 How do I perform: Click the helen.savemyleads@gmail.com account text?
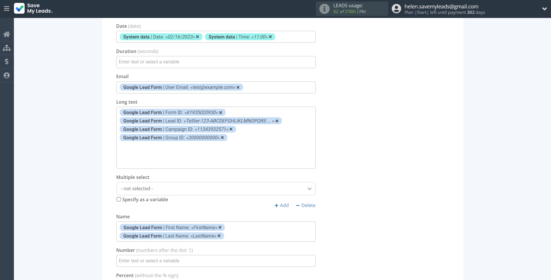[x=441, y=6]
